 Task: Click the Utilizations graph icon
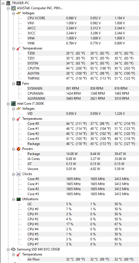point(19,199)
